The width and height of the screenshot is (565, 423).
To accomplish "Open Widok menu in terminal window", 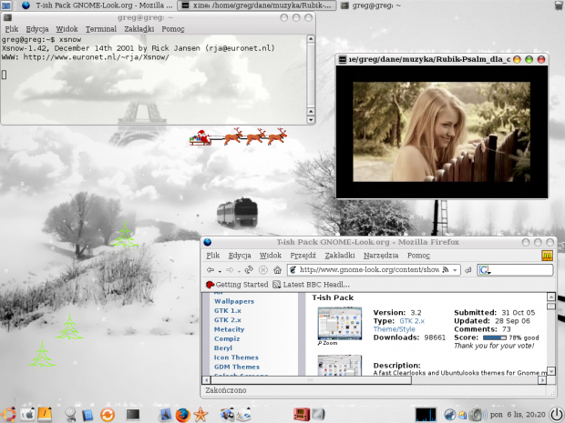I will (67, 29).
